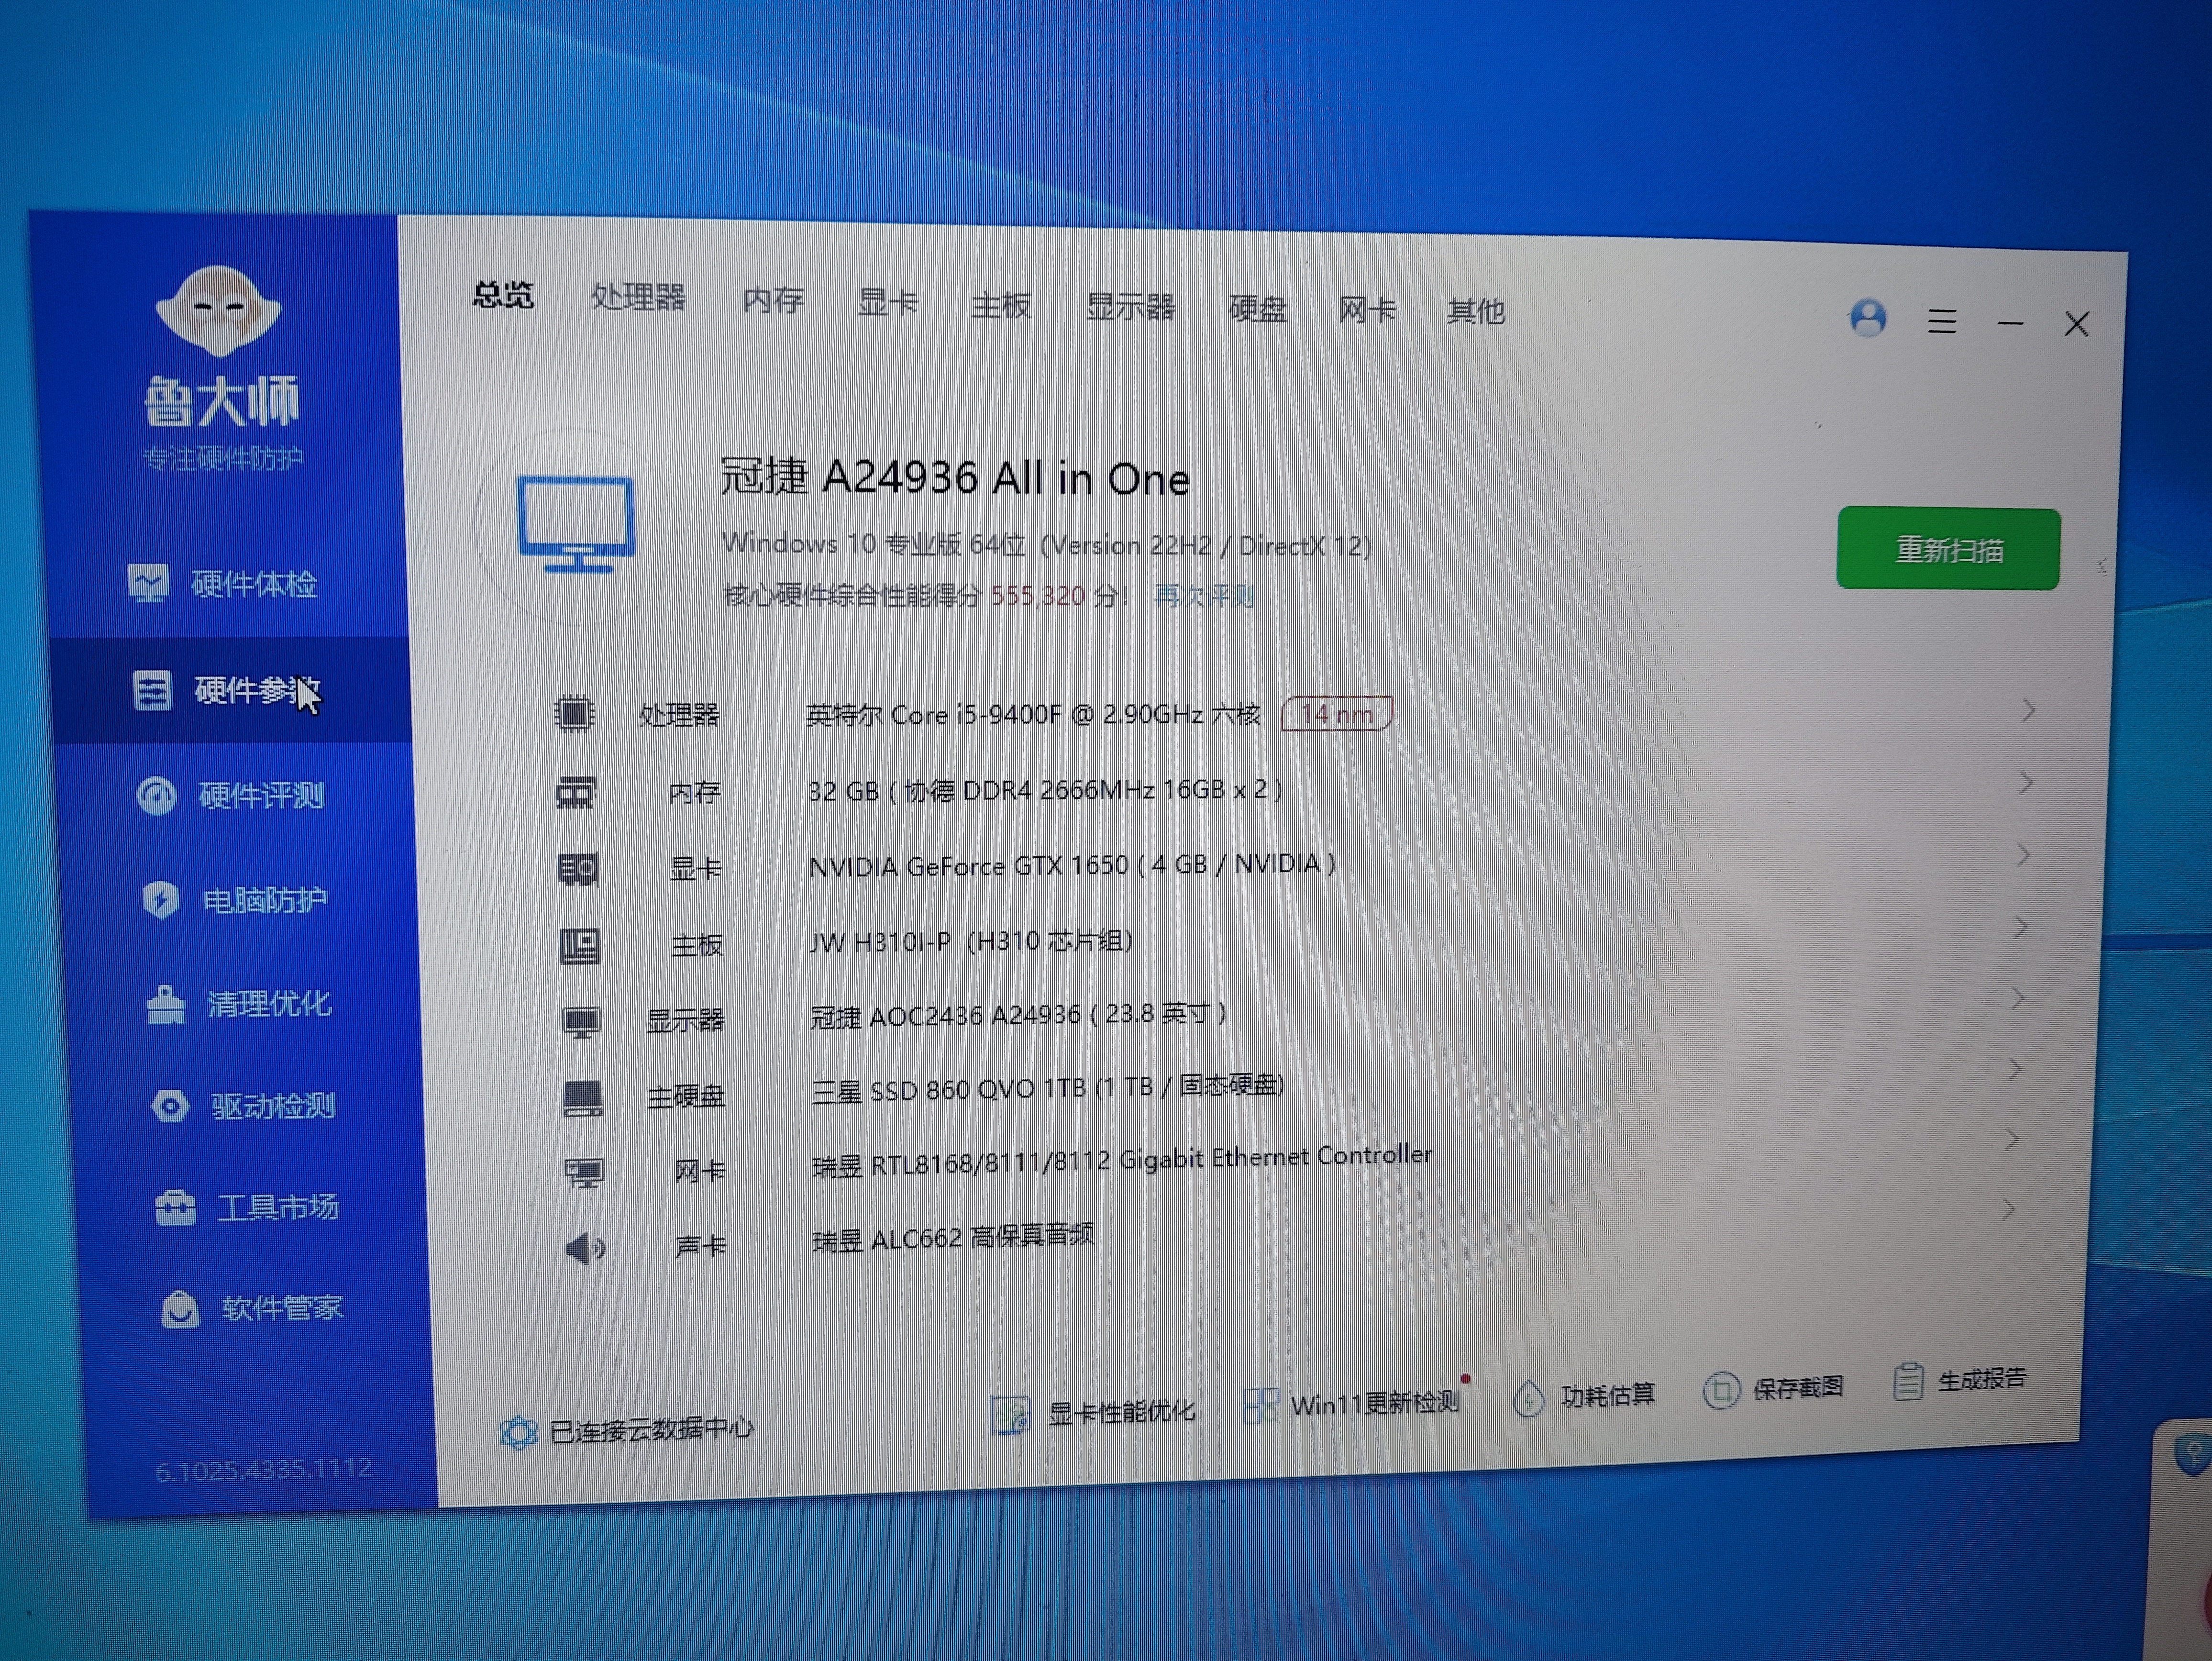
Task: Click 再次评测 link
Action: (1204, 596)
